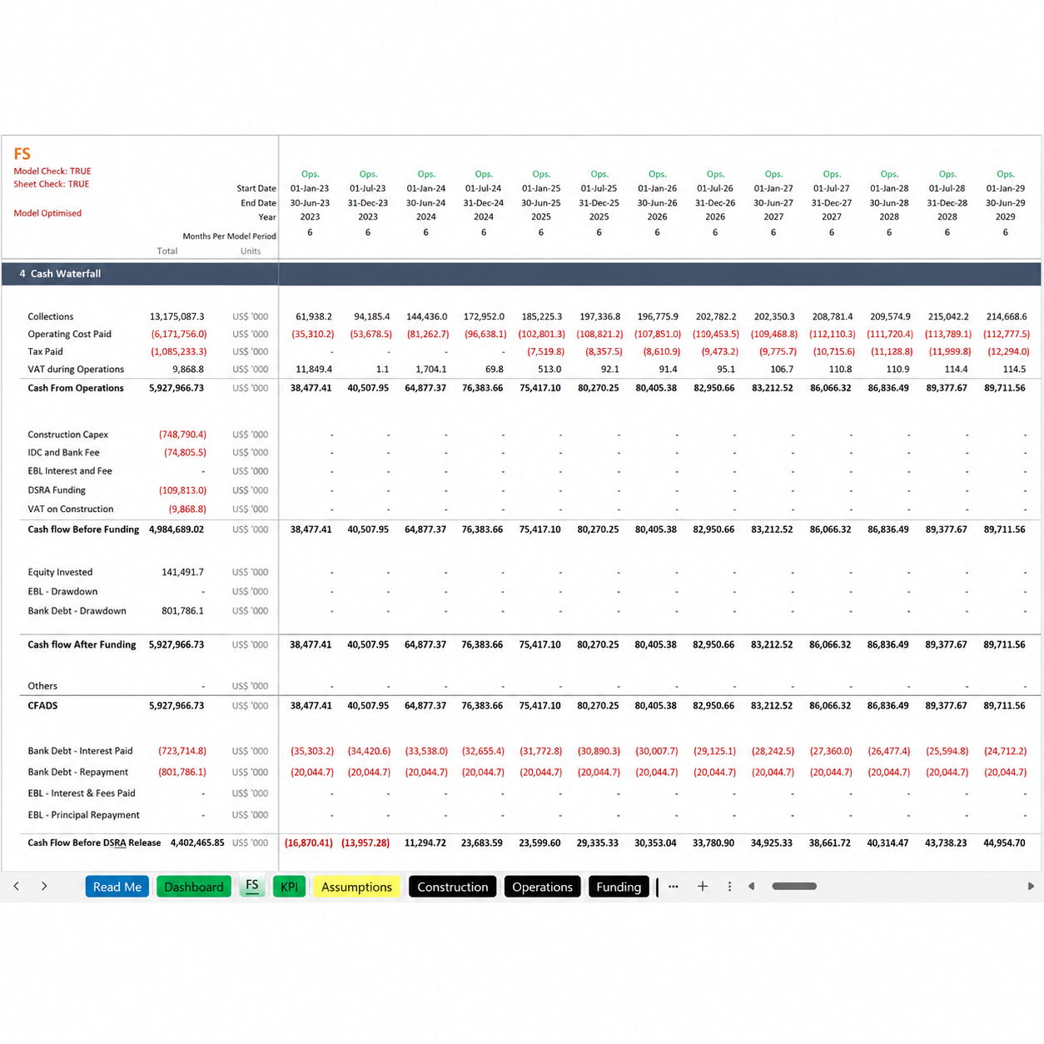
Task: Select the Collections total cell
Action: click(x=176, y=316)
